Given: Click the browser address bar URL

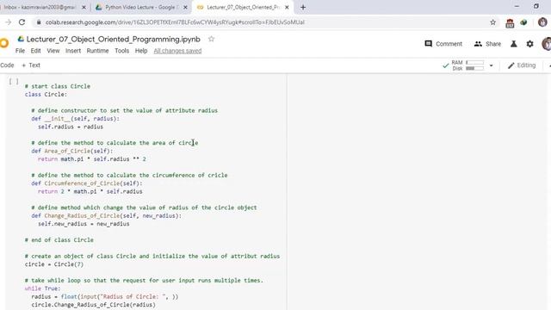Looking at the screenshot, I should 175,22.
